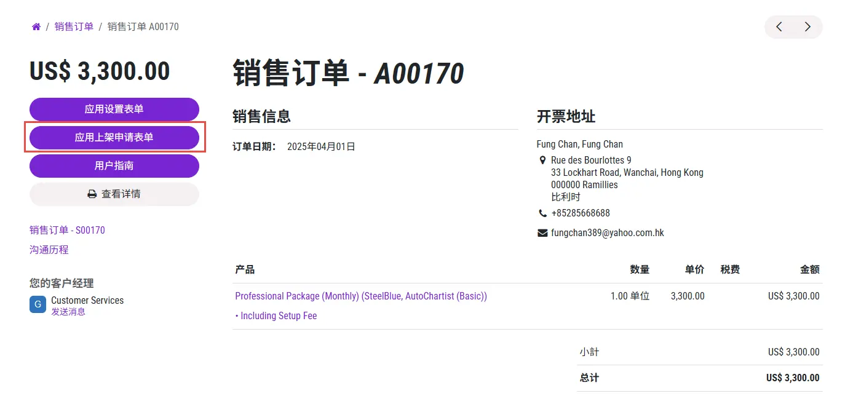The height and width of the screenshot is (396, 861).
Task: Go to previous order arrow
Action: [779, 27]
